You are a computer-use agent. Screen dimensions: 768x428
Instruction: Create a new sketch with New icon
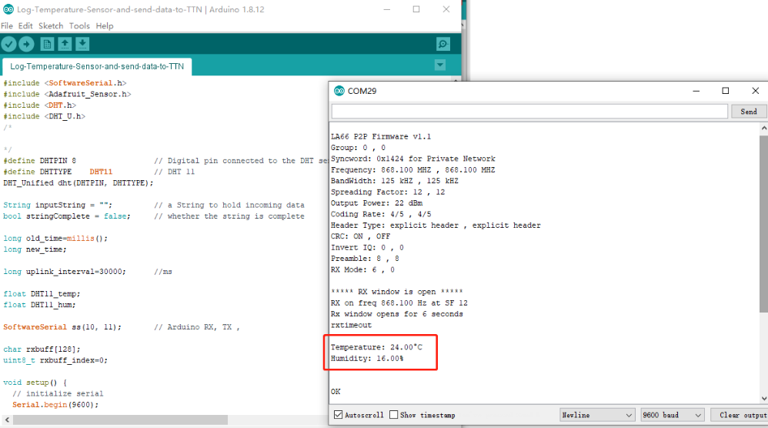[47, 44]
